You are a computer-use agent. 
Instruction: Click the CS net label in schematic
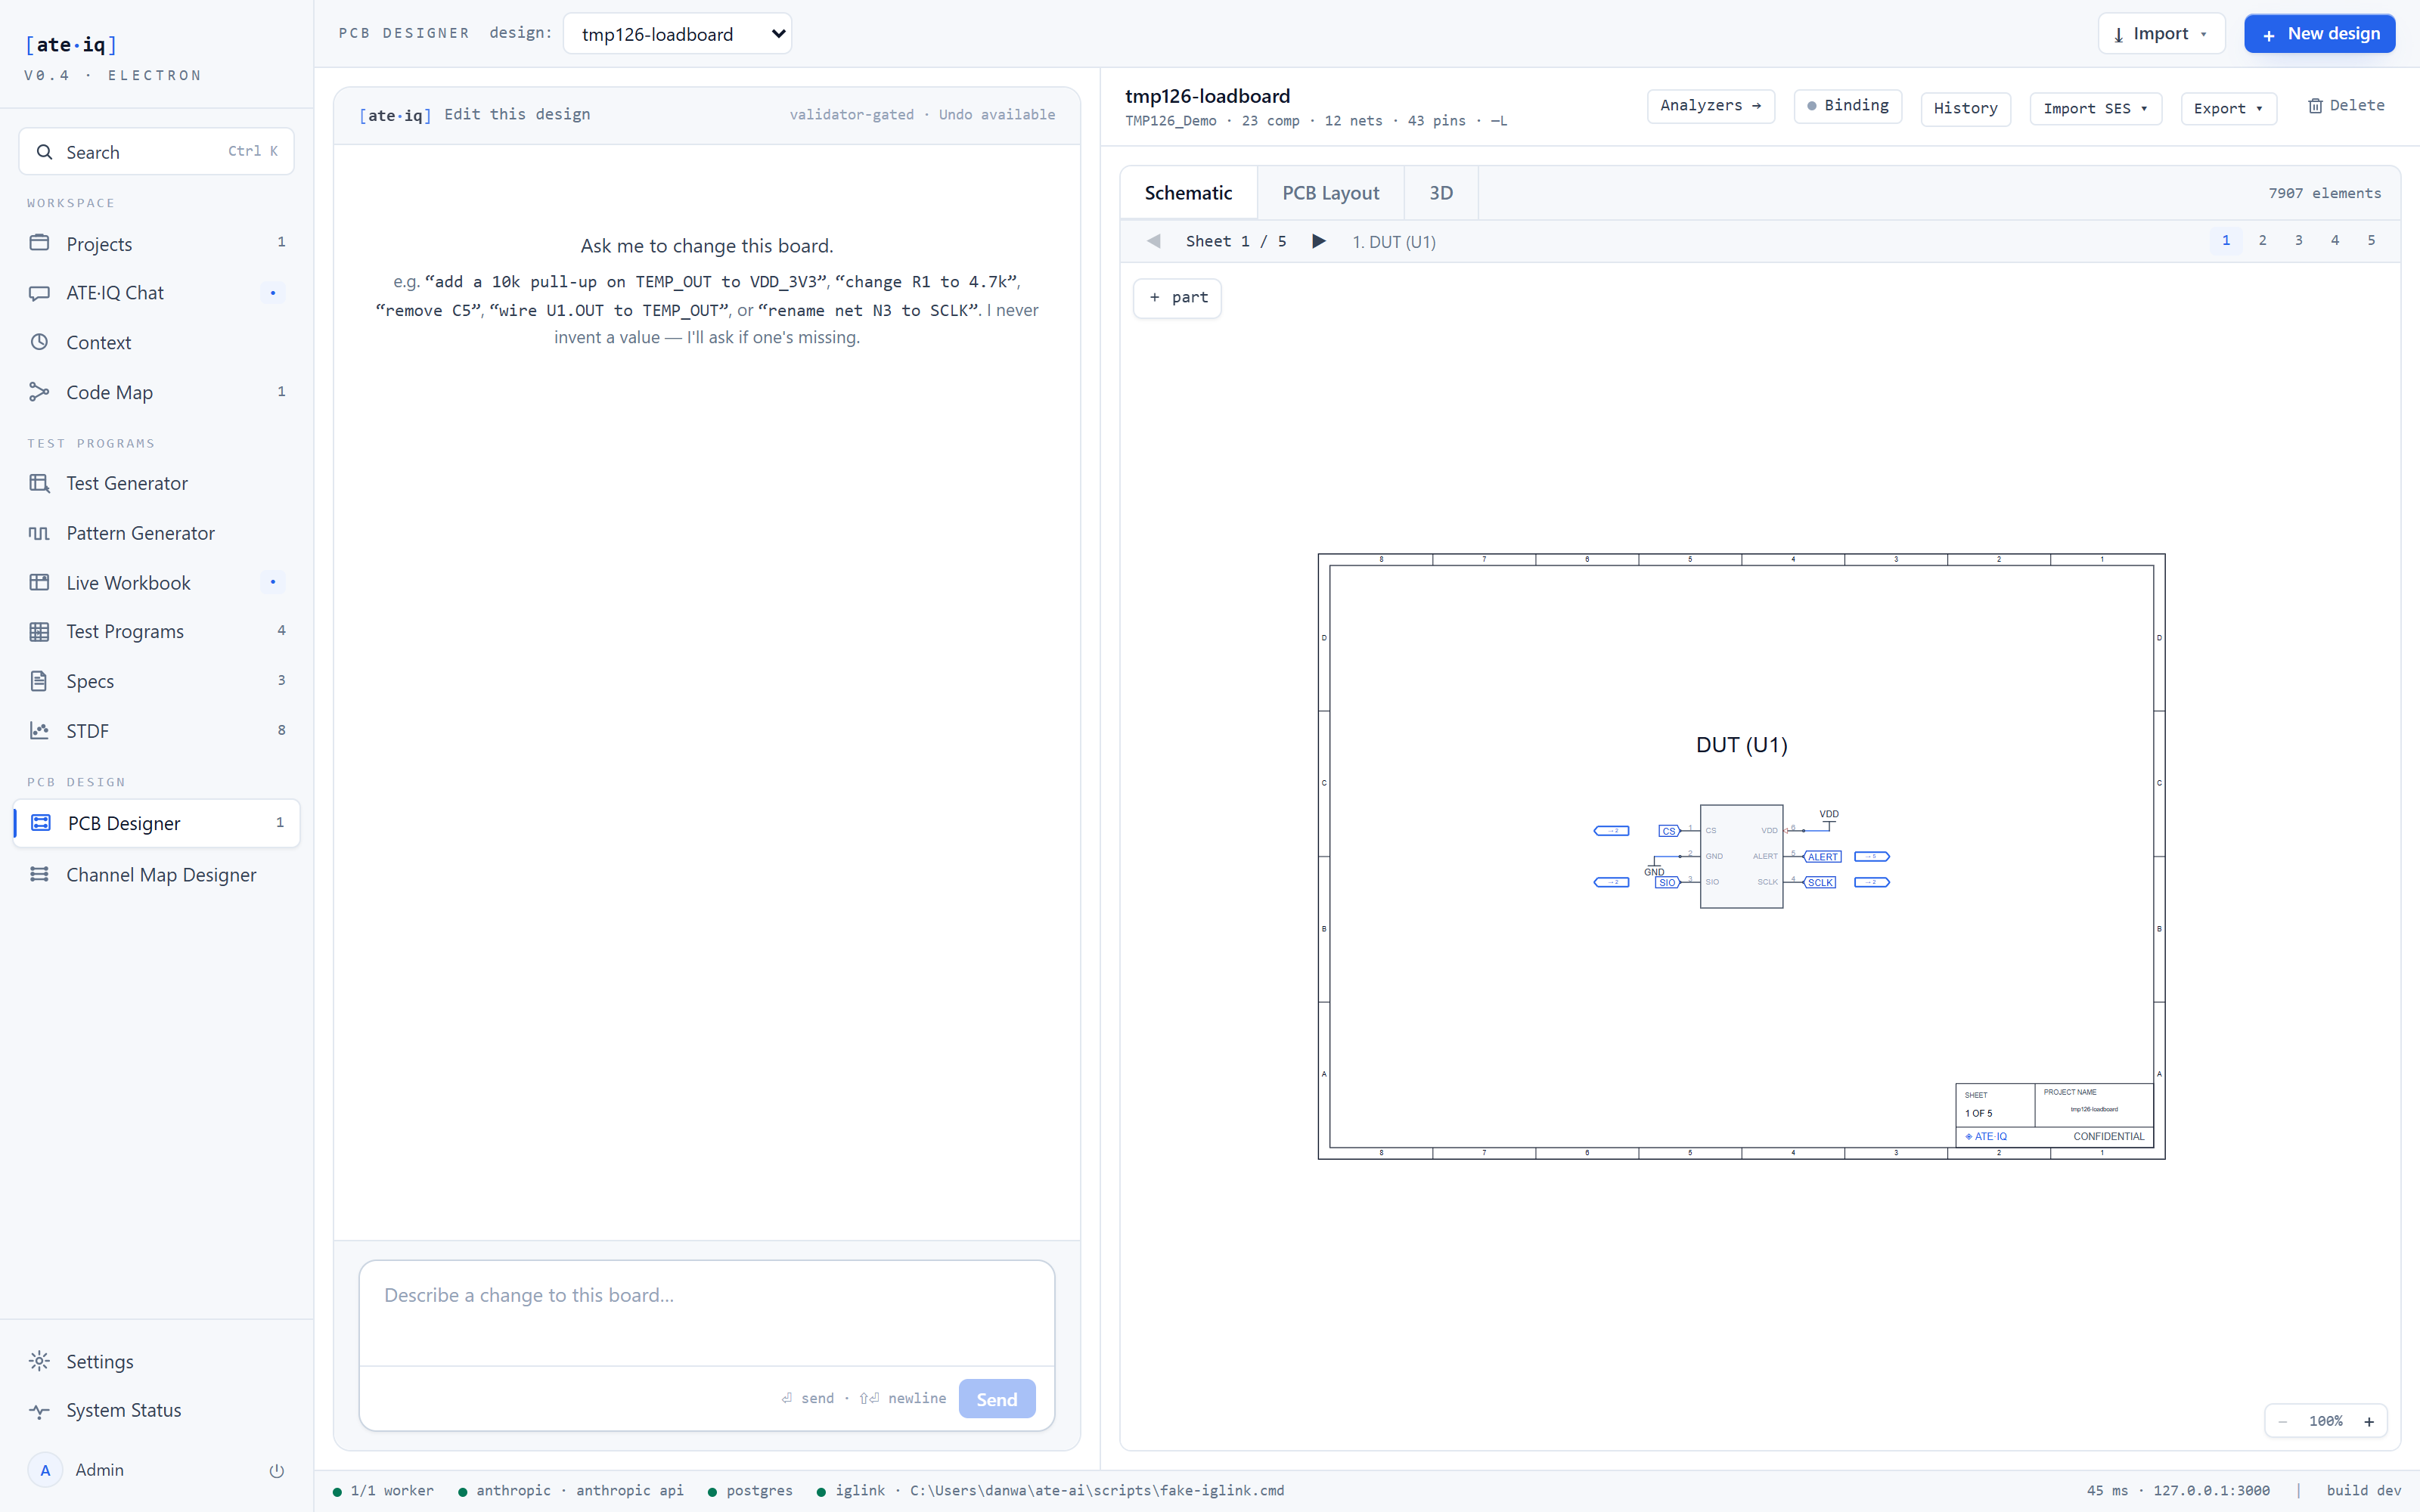coord(1669,831)
